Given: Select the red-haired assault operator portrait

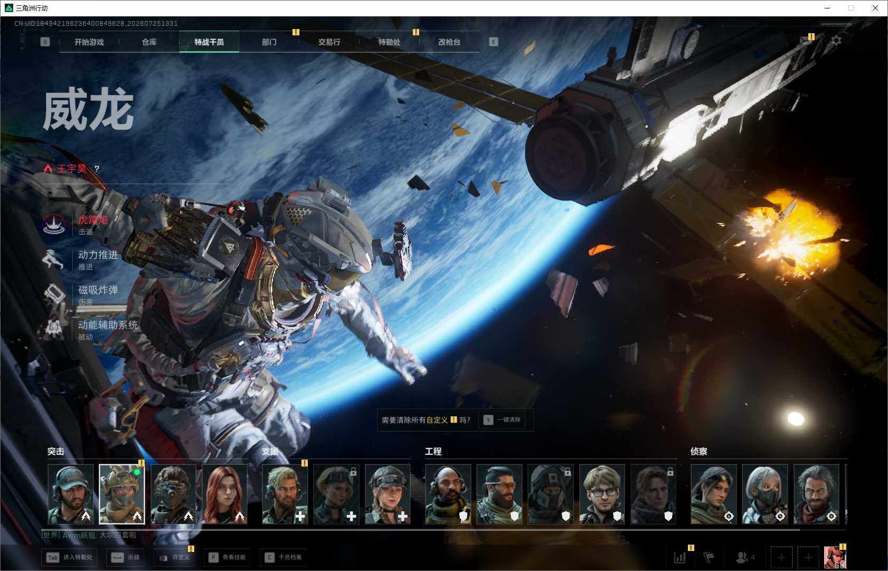Looking at the screenshot, I should click(x=224, y=494).
